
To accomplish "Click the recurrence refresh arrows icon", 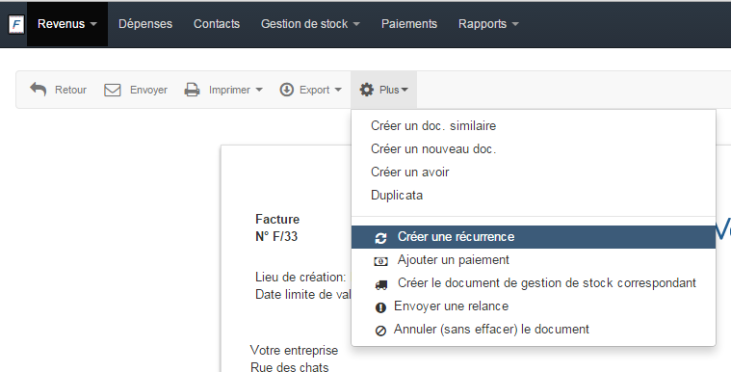I will pos(380,238).
